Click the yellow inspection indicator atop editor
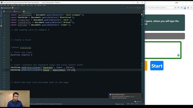The image size is (193, 108). 142,15
